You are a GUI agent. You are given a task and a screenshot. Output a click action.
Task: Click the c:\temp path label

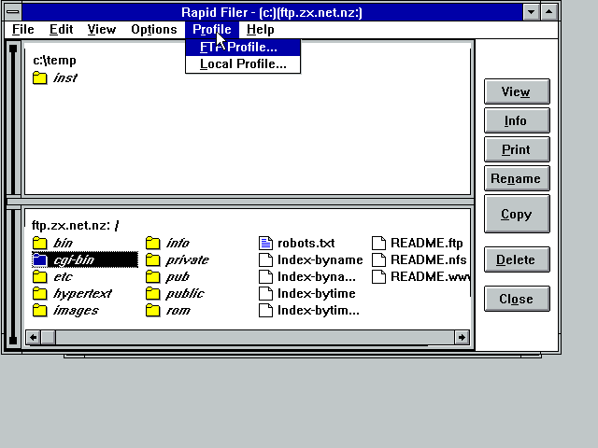coord(54,60)
